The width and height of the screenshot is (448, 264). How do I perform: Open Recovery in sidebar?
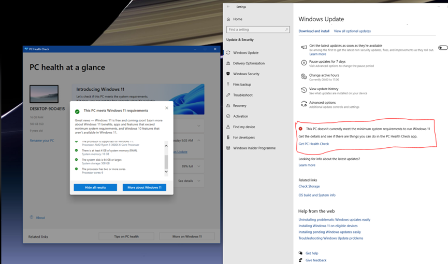[239, 105]
